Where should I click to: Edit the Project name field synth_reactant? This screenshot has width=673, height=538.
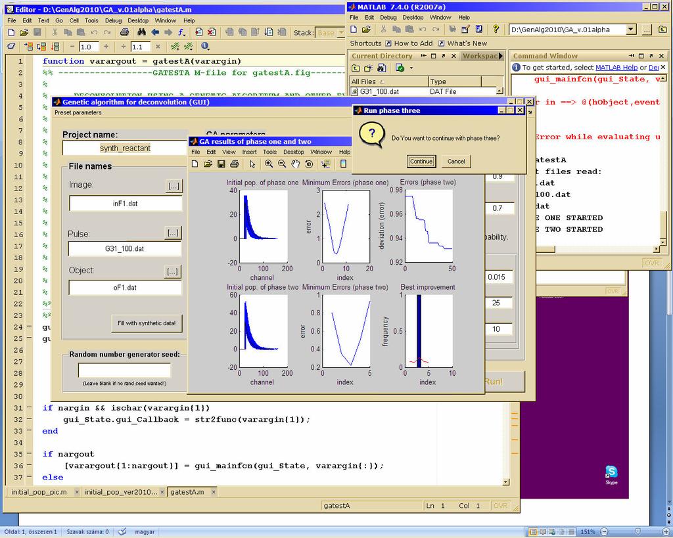tap(125, 148)
